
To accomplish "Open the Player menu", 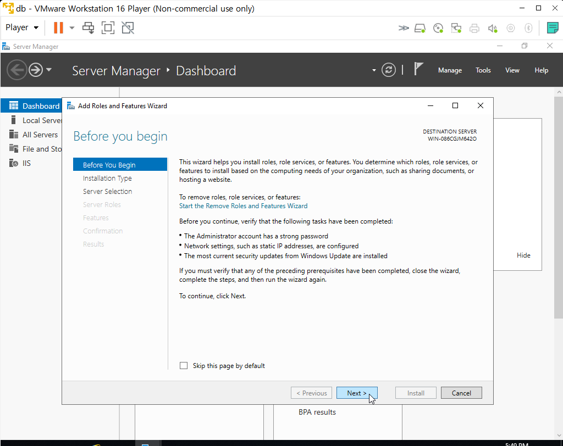I will tap(22, 27).
